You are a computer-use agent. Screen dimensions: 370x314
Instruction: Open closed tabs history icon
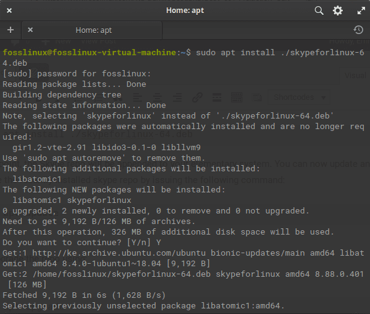358,30
